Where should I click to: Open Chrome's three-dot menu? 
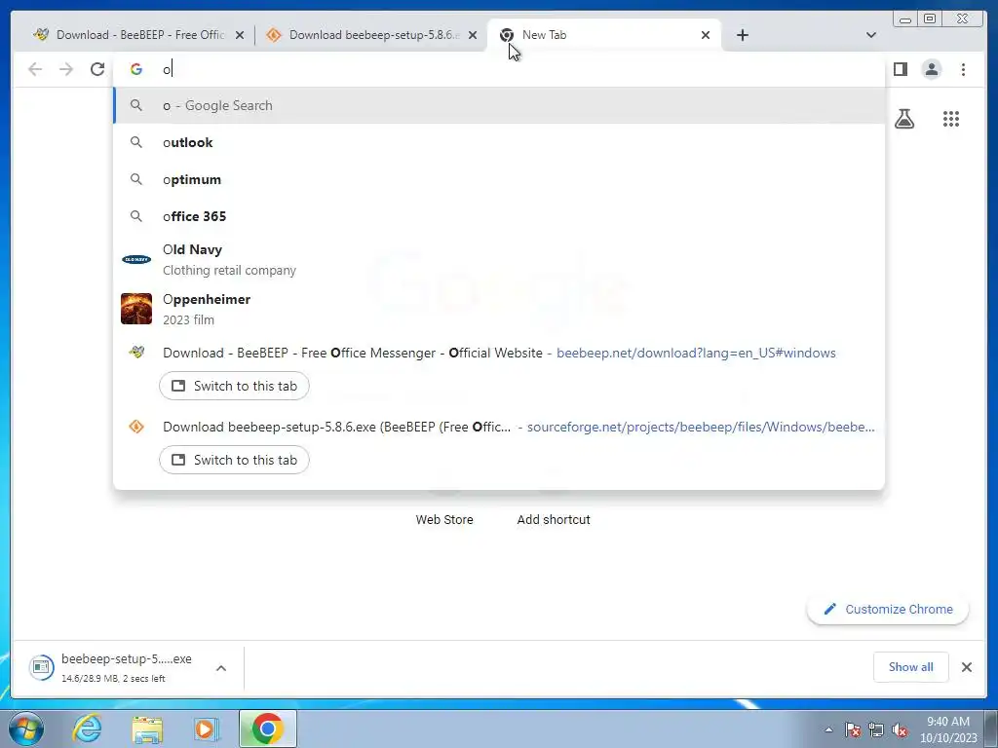(963, 69)
